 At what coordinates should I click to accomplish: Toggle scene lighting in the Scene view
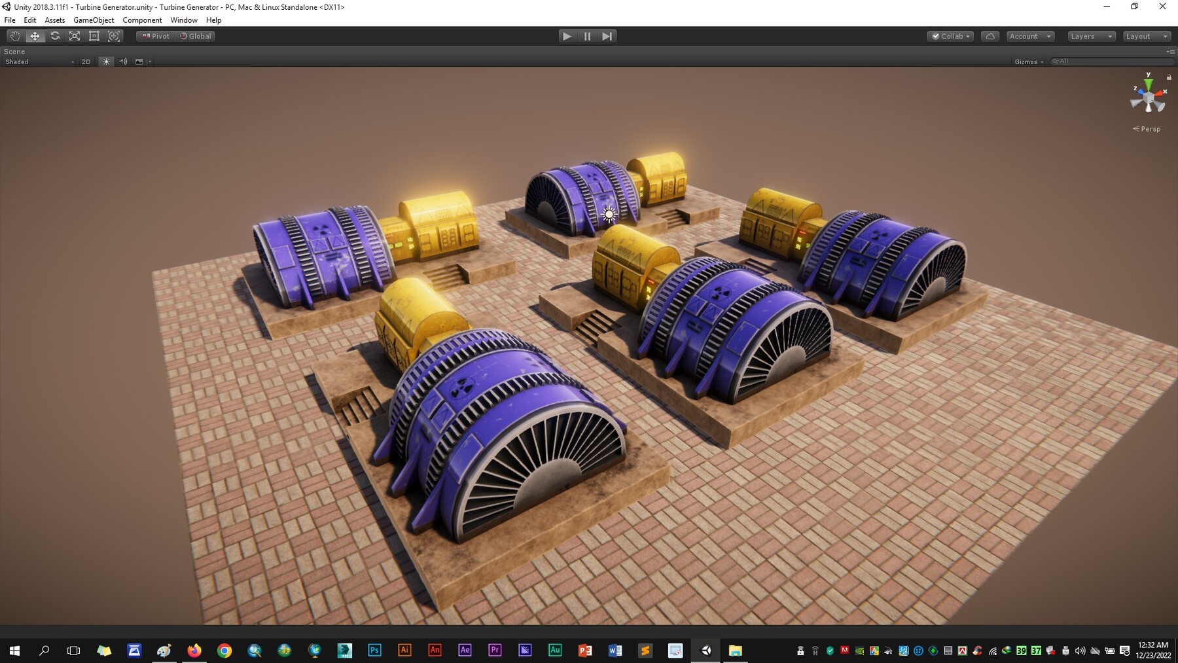click(106, 61)
